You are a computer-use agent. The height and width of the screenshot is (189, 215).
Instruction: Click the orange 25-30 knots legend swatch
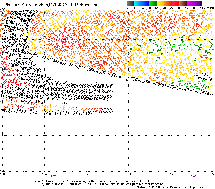tap(168, 3)
